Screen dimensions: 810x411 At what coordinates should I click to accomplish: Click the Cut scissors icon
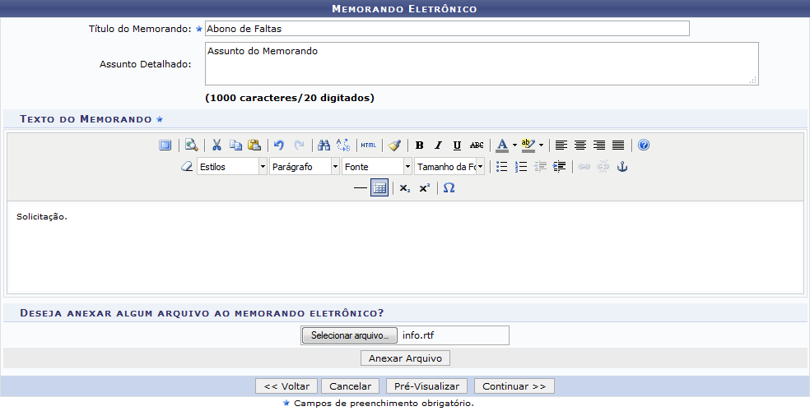pos(216,145)
